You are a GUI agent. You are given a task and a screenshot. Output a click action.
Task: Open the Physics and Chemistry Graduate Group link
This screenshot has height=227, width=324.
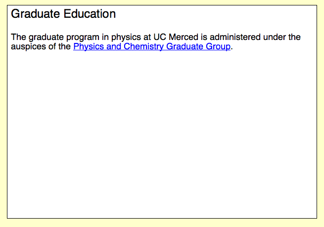pos(152,47)
